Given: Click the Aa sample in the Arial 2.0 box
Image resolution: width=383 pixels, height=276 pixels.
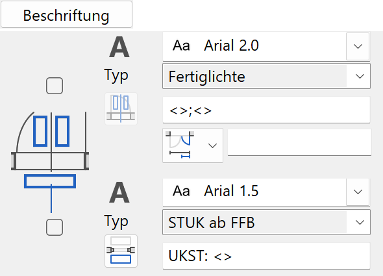Looking at the screenshot, I should [x=181, y=45].
